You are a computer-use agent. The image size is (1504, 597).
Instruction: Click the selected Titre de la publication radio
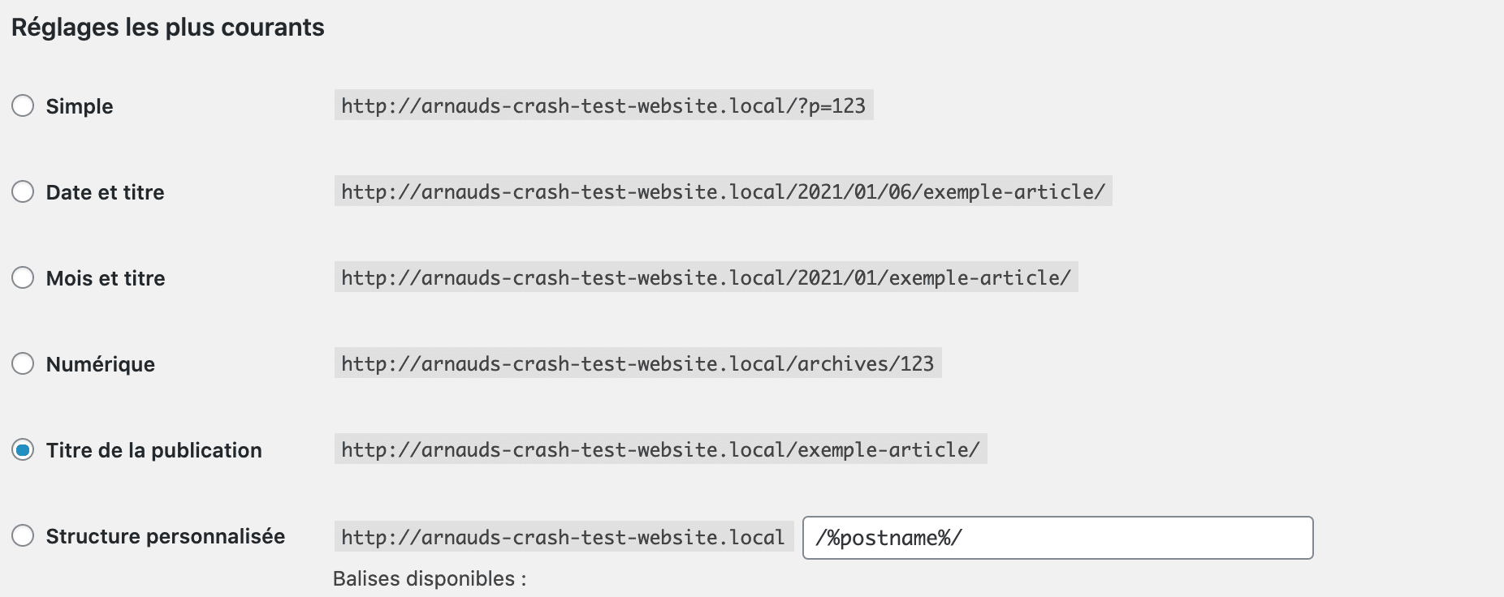coord(23,450)
